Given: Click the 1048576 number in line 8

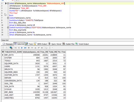Looking at the screenshot, I should pos(29,20).
